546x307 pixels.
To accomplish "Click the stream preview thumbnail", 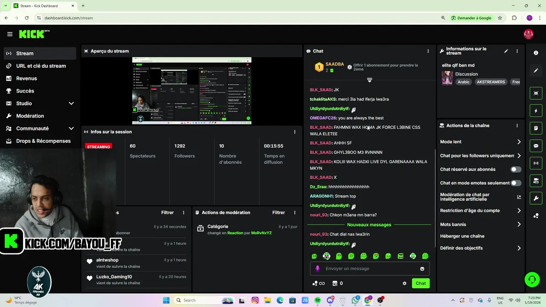I will point(192,91).
